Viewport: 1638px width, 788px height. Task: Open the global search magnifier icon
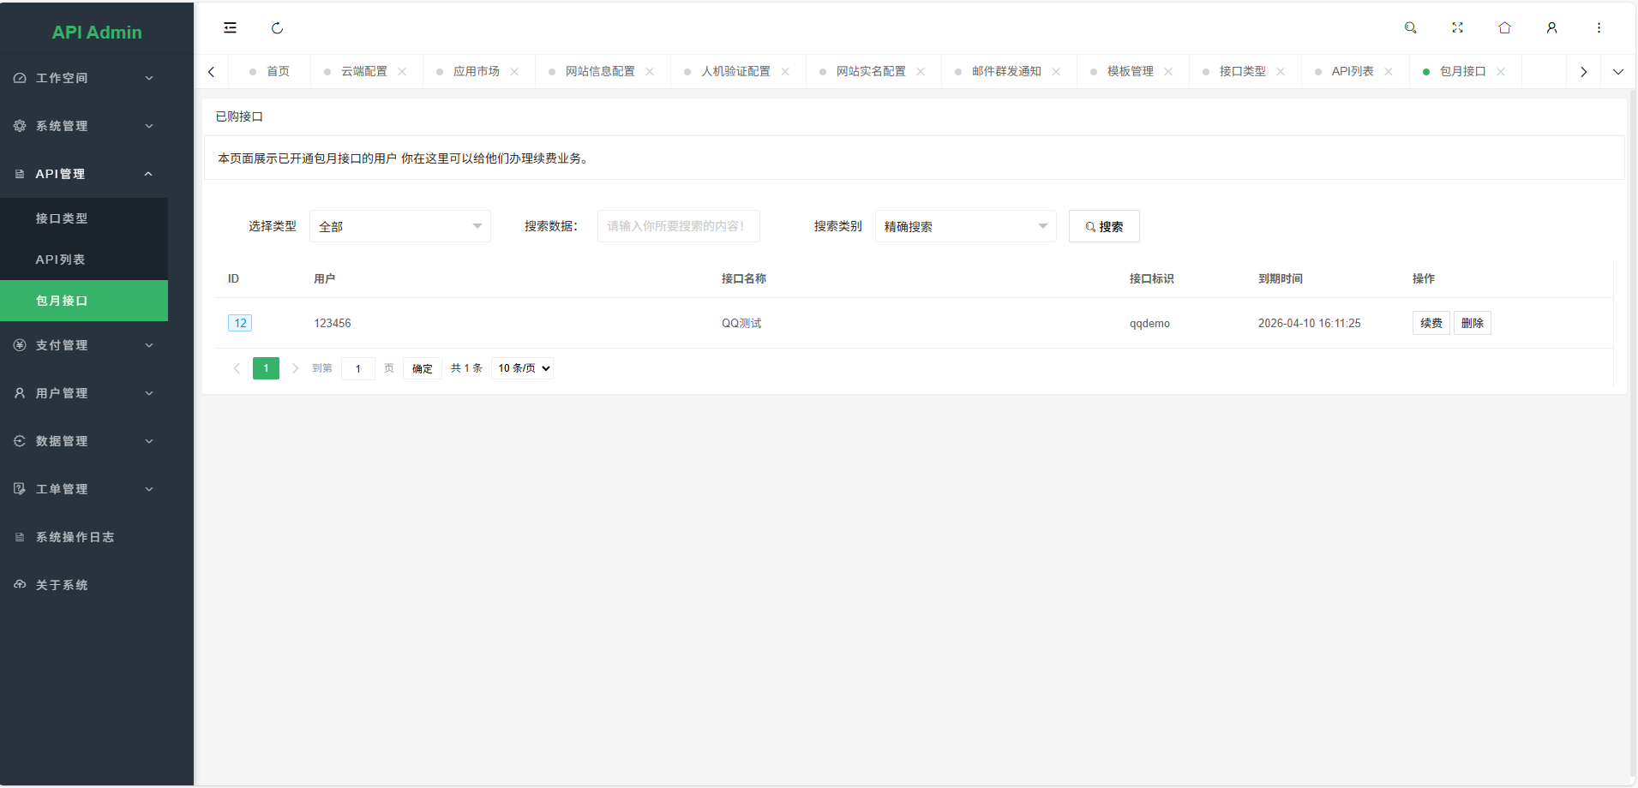(1411, 27)
